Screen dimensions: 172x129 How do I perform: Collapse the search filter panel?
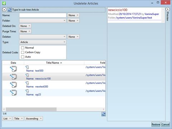click(4, 10)
